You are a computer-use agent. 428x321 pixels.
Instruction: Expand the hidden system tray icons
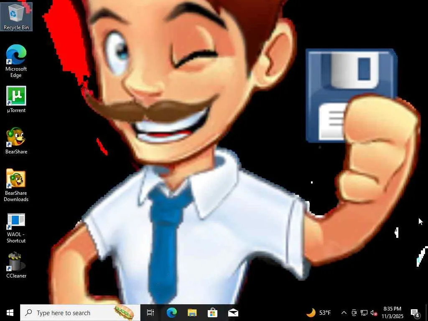(x=344, y=313)
